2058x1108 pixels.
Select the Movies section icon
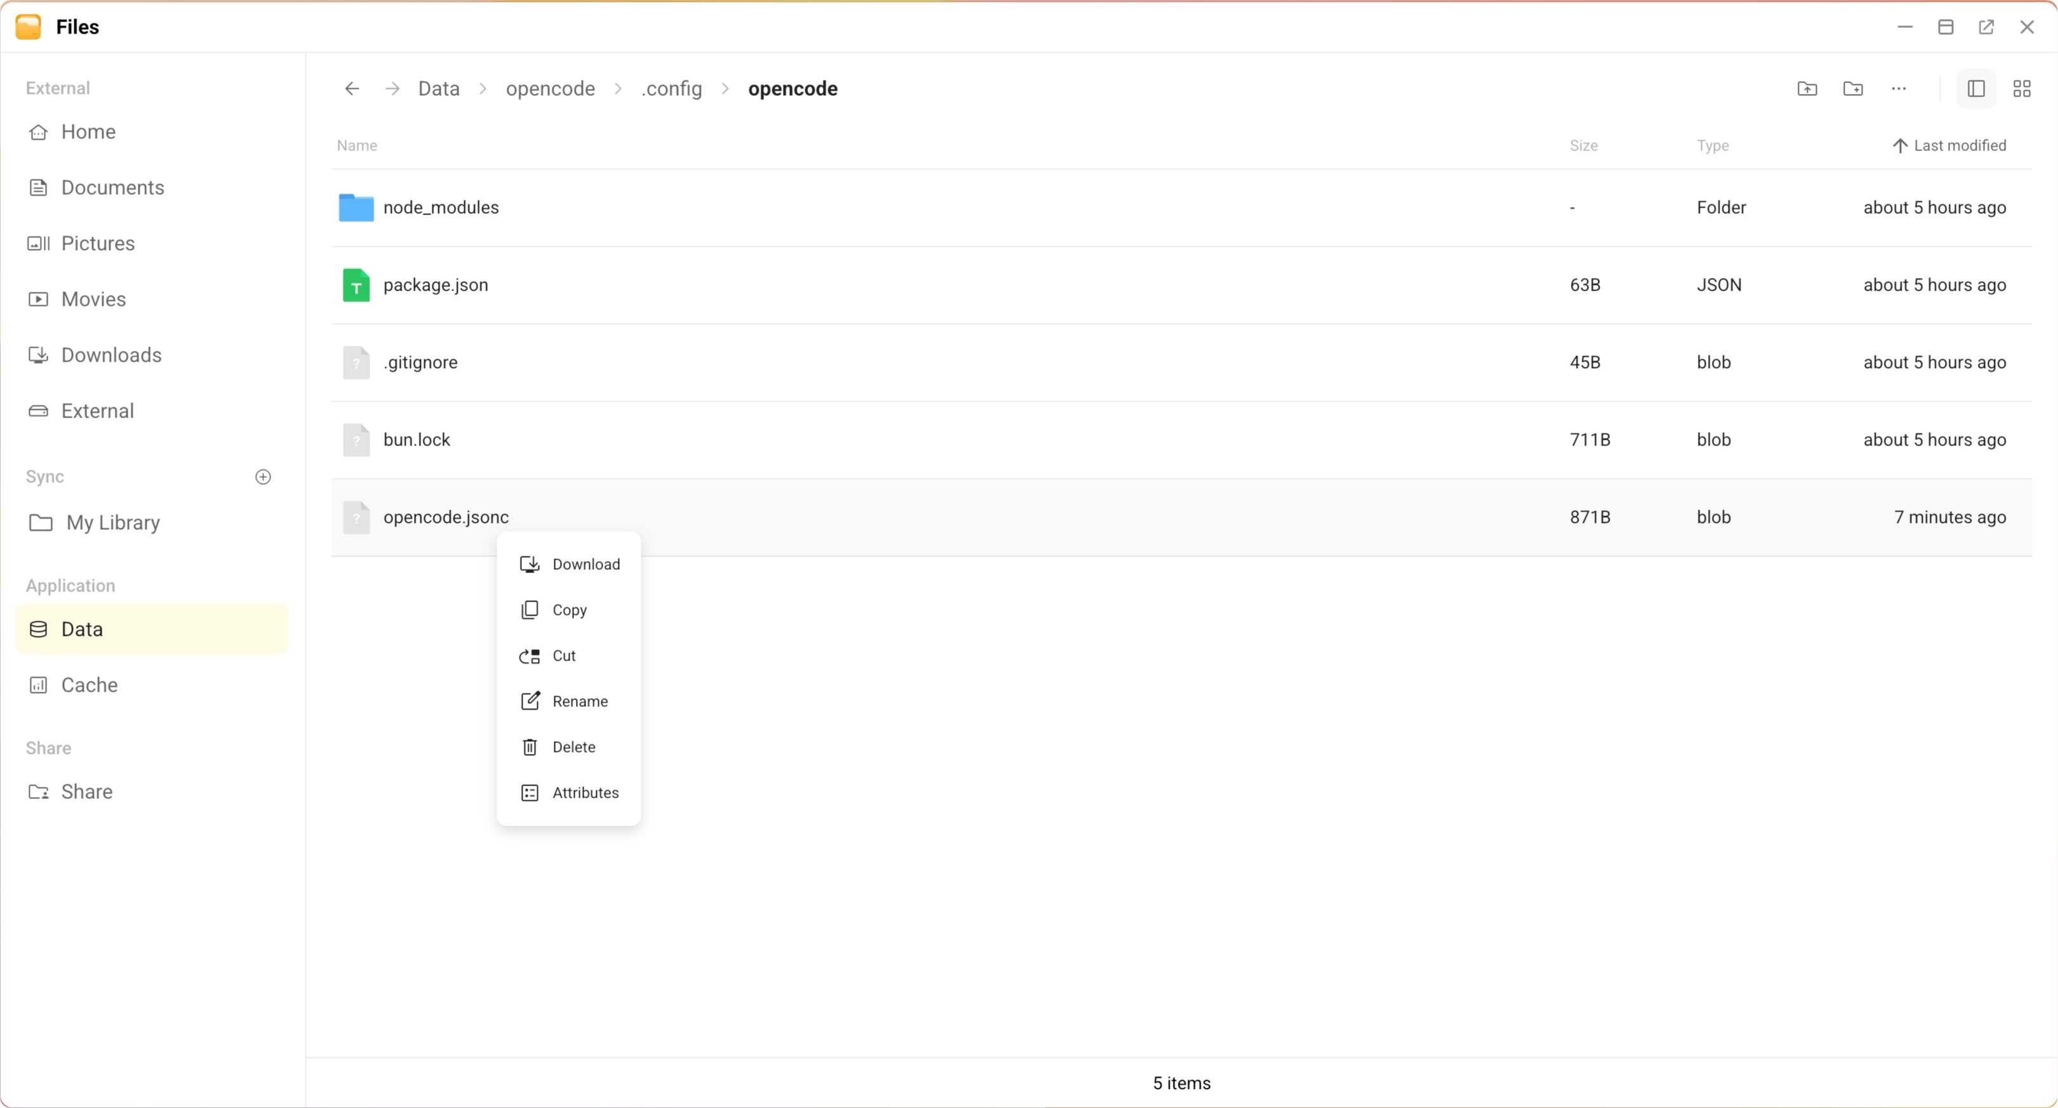(37, 298)
